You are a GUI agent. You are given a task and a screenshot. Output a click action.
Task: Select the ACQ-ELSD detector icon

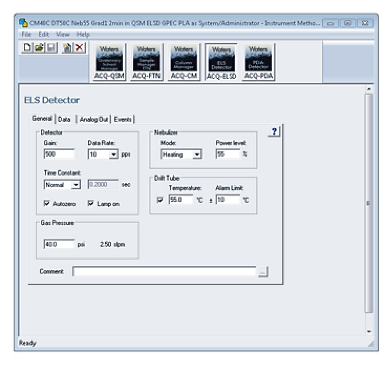[x=221, y=62]
